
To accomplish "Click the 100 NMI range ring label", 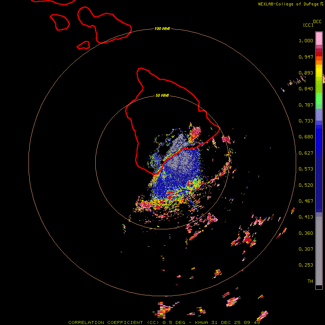I will pyautogui.click(x=162, y=29).
